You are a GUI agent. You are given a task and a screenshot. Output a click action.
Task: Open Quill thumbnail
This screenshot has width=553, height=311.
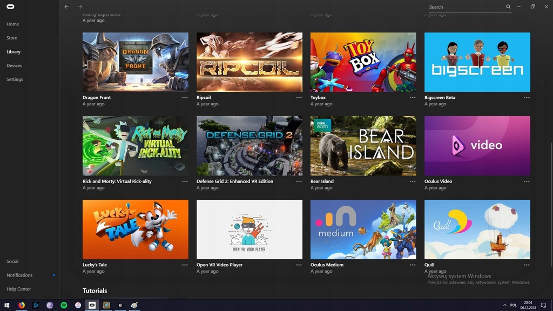point(477,229)
